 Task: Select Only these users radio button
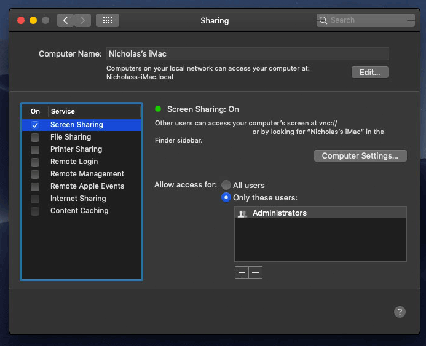coord(226,197)
